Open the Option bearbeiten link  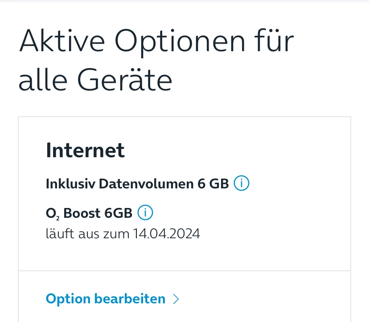(x=106, y=299)
